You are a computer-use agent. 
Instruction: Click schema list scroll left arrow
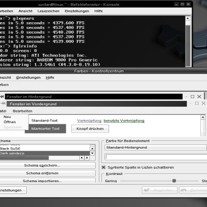[x=82, y=158]
